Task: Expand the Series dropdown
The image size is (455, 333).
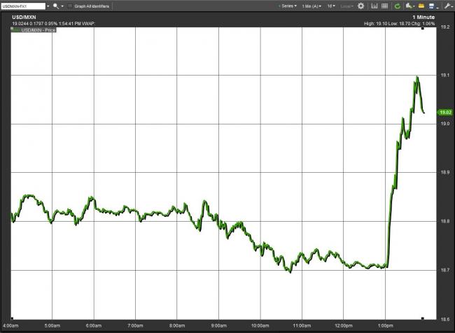Action: (288, 6)
